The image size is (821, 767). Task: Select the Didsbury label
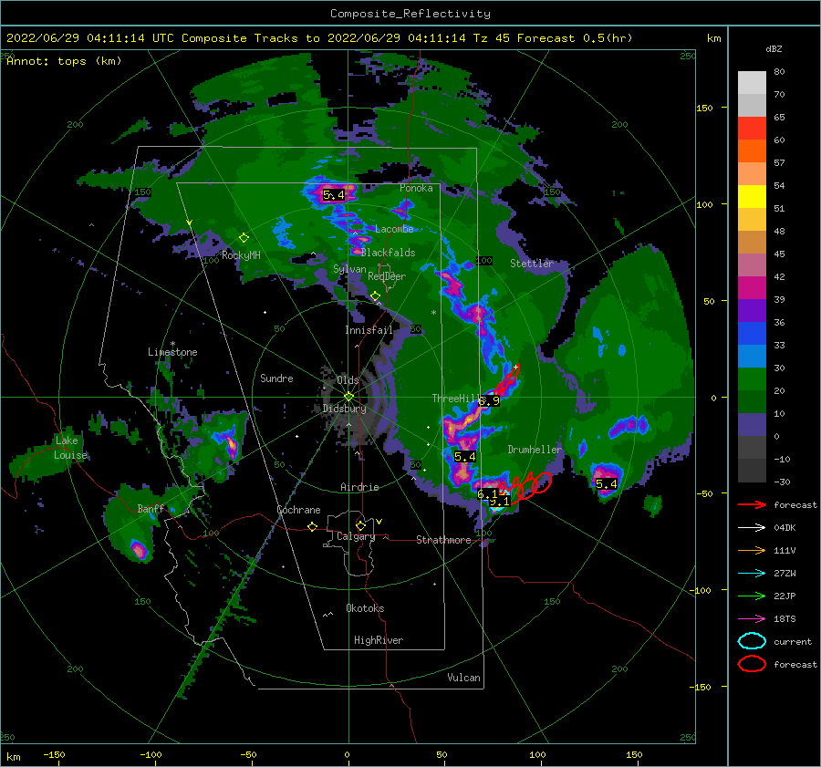344,409
